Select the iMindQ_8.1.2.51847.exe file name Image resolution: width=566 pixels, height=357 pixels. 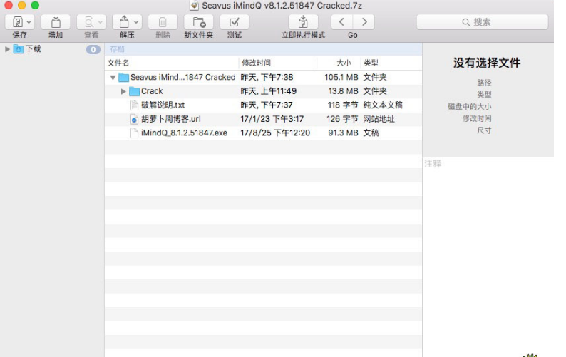[x=184, y=133]
